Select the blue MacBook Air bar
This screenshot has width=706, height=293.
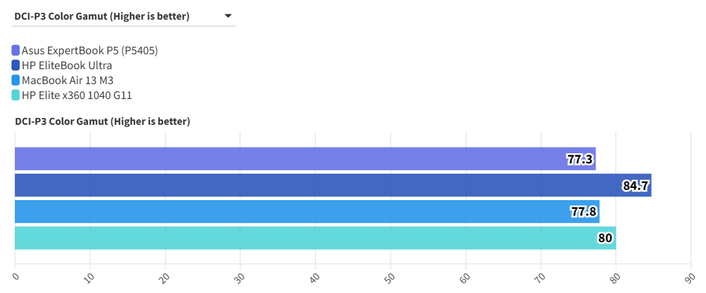[x=285, y=212]
